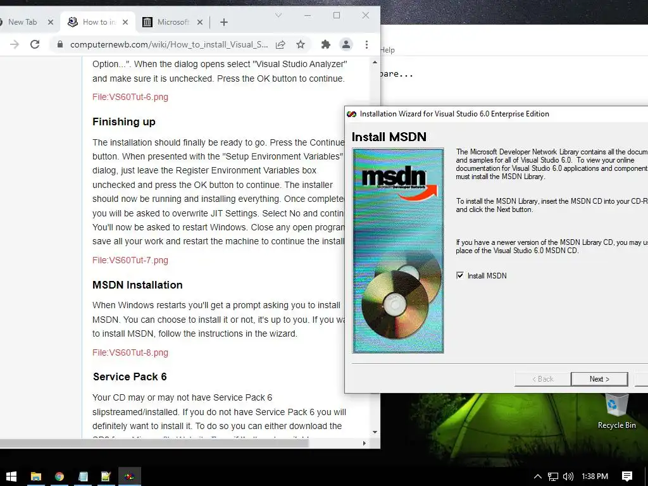The width and height of the screenshot is (648, 486).
Task: Click the Install MSDN wizard heading
Action: [389, 137]
